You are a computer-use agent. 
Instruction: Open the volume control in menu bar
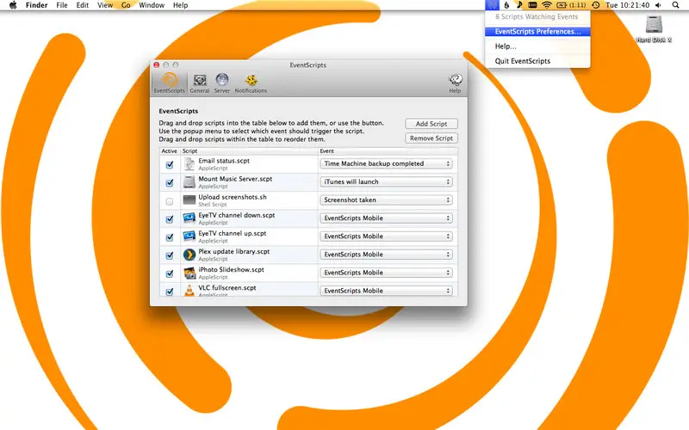point(658,5)
